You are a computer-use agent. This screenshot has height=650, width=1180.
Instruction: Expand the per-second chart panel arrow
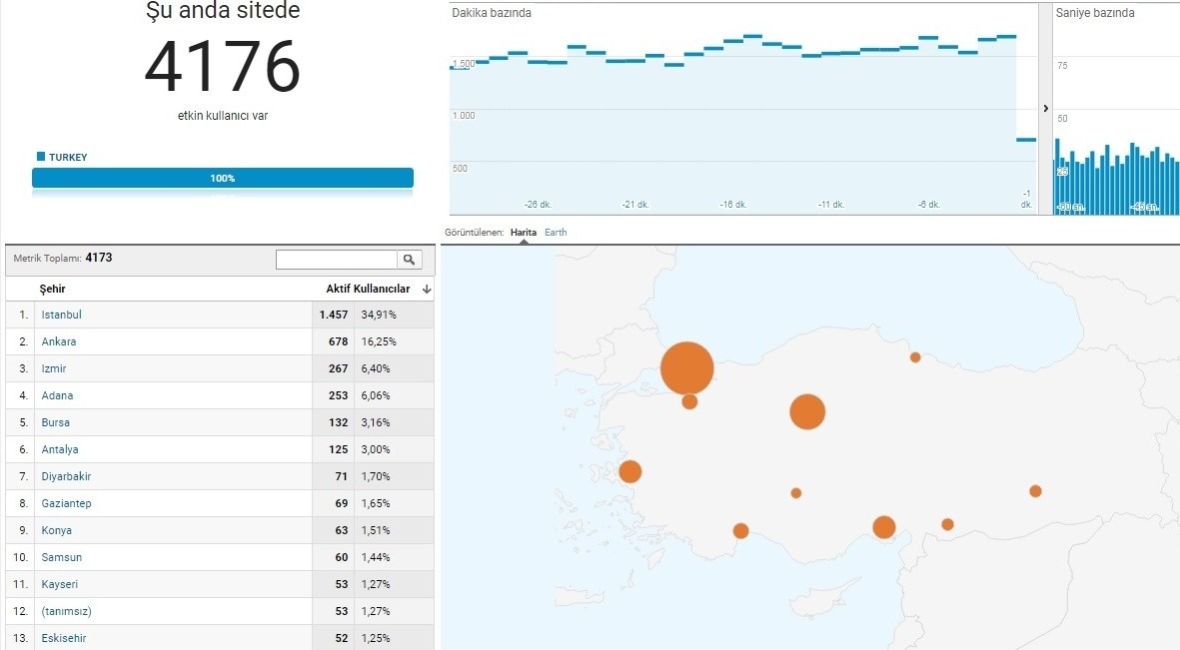tap(1045, 108)
